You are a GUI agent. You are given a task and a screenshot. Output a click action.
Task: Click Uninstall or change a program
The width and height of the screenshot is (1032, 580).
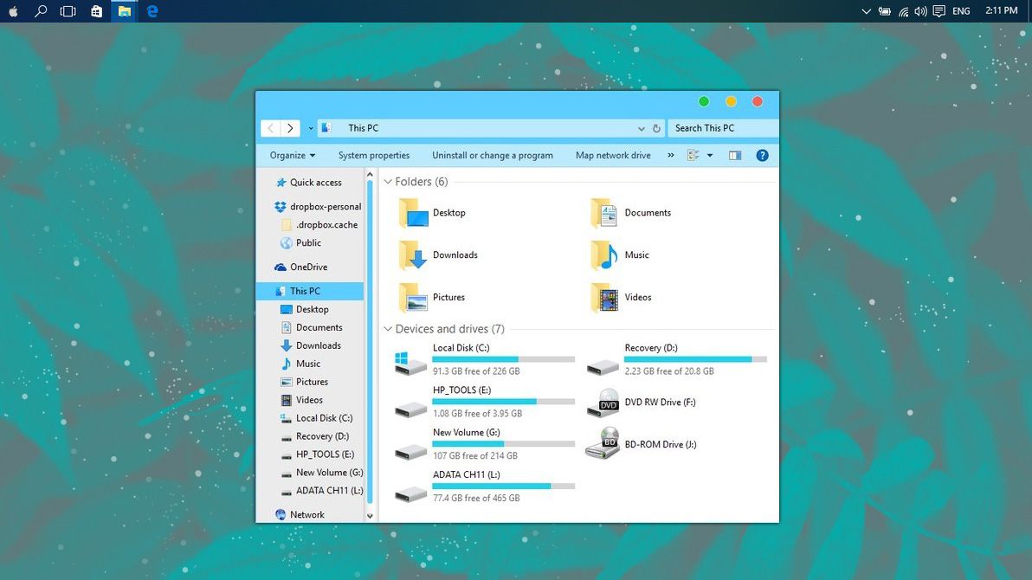pyautogui.click(x=493, y=155)
